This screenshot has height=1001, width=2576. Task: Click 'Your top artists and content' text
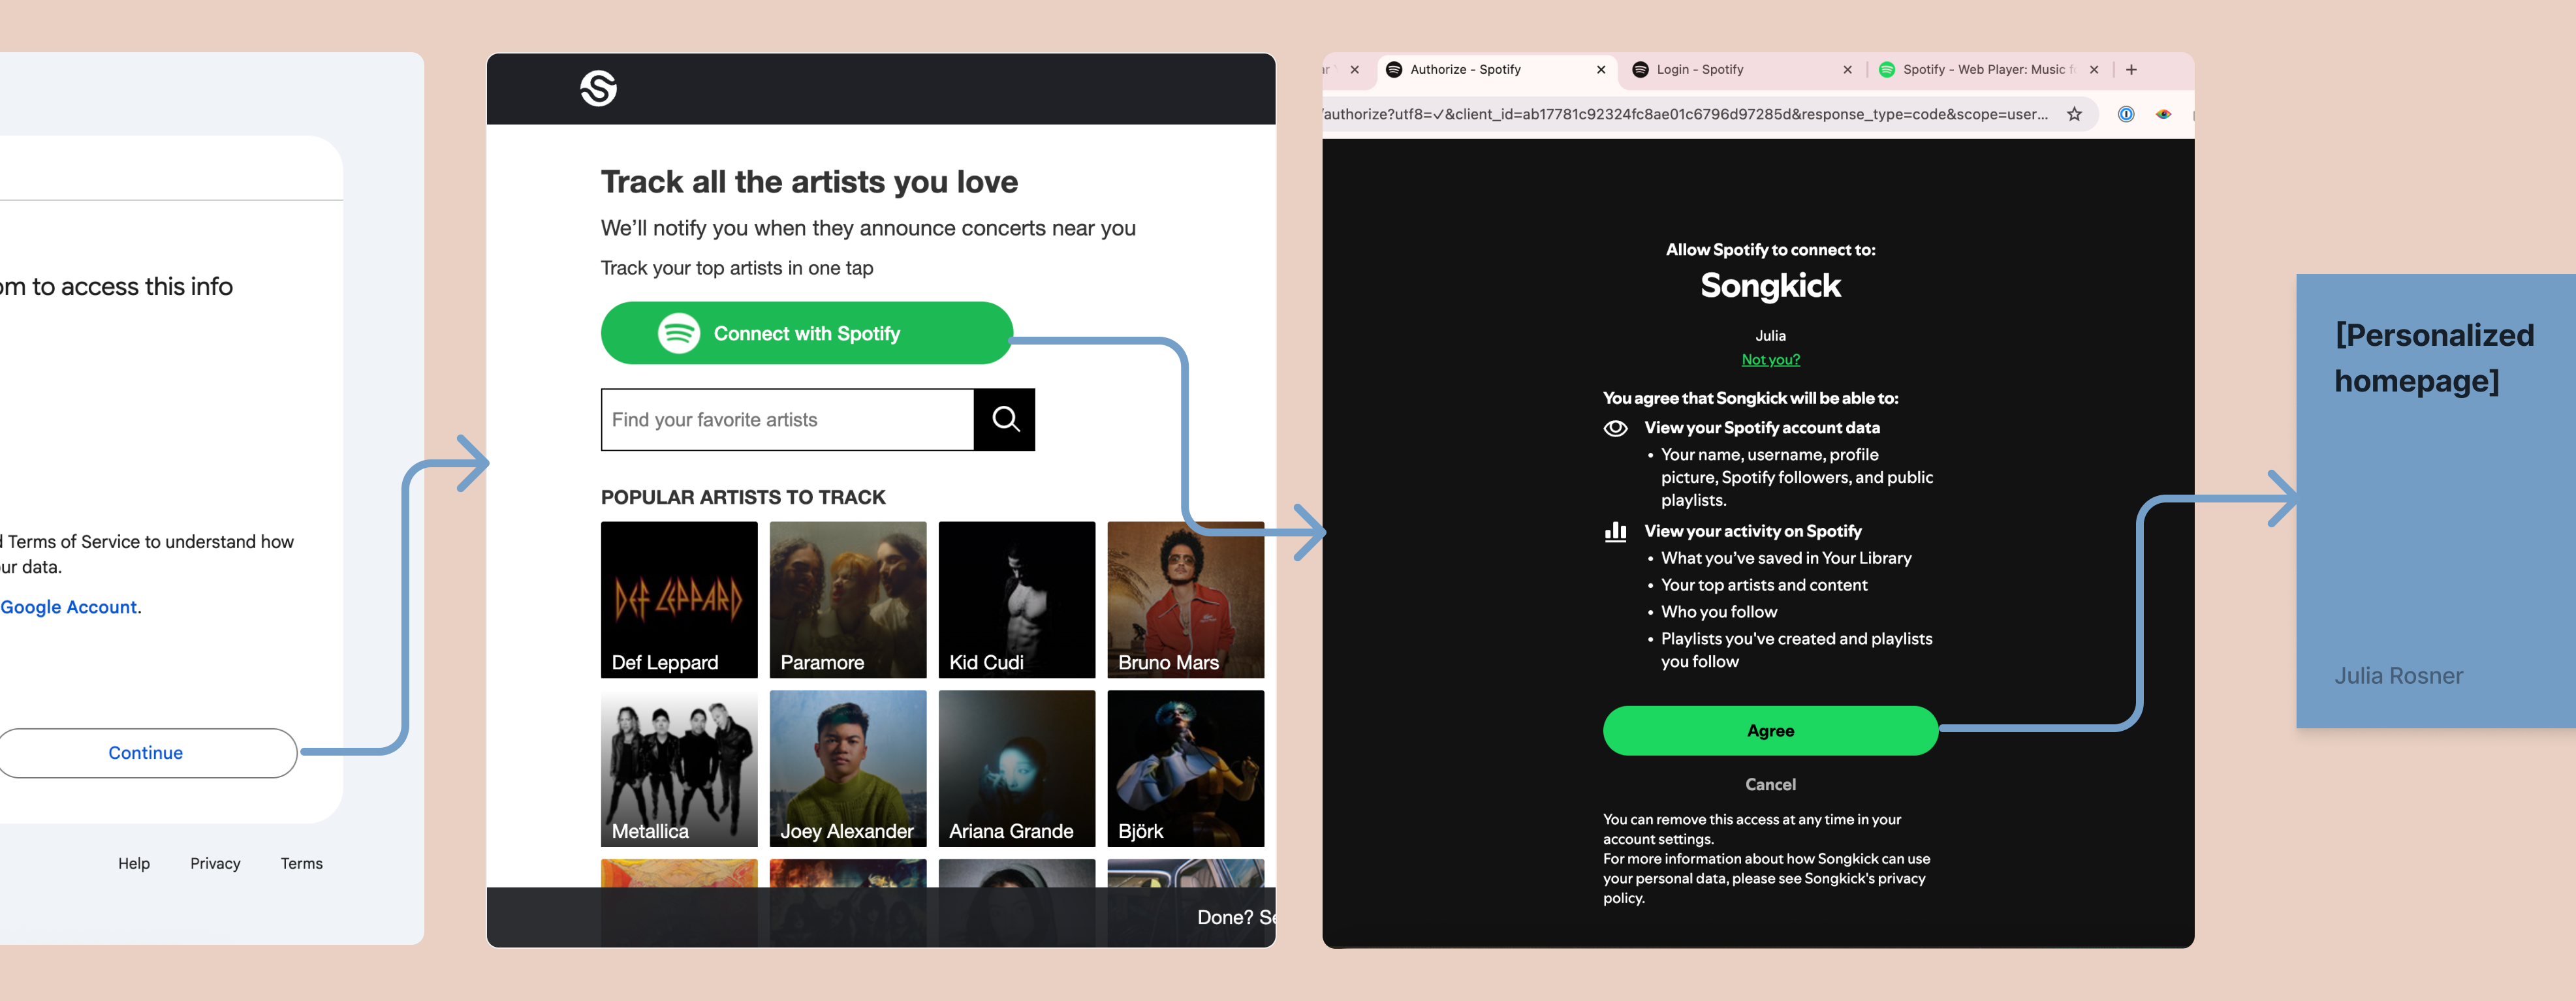1764,585
